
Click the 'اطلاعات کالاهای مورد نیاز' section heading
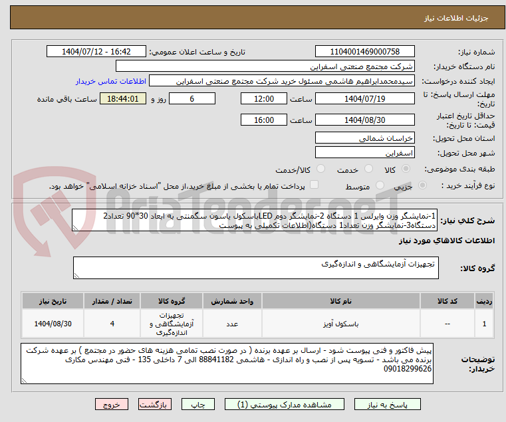447,241
